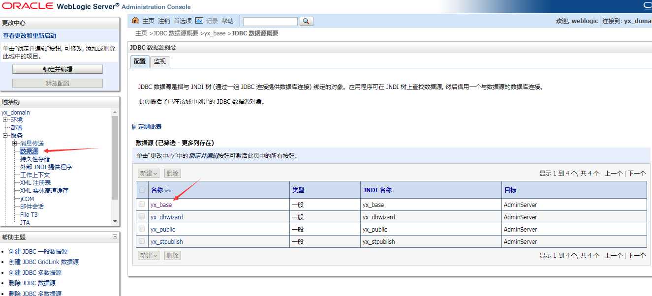Check the yx_base row checkbox
Screen dimensions: 652x296
142,204
